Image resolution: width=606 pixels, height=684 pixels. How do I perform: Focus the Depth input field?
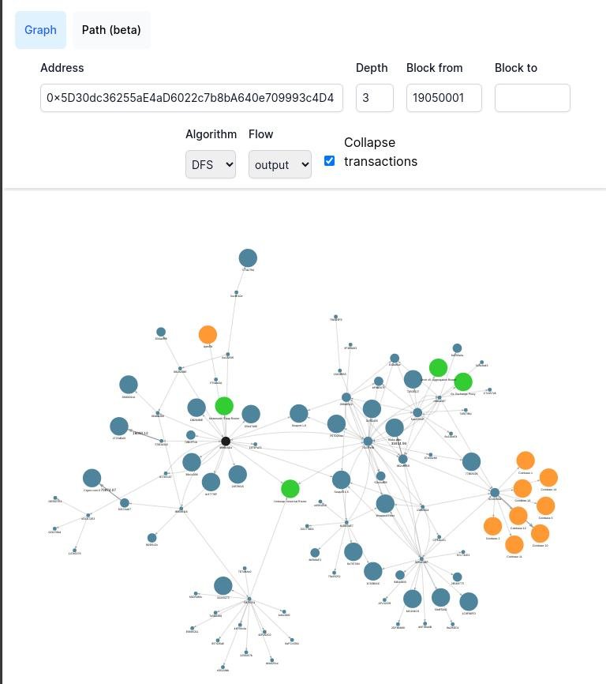point(375,98)
